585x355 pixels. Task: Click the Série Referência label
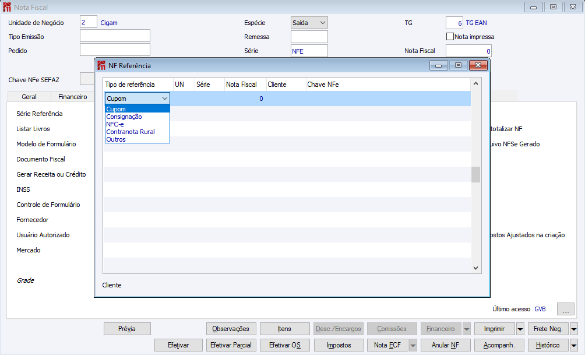click(39, 114)
